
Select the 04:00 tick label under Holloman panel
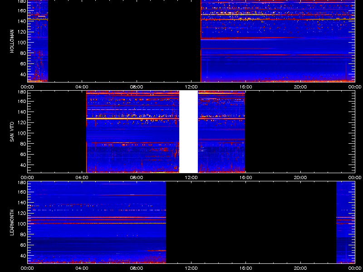pos(82,87)
